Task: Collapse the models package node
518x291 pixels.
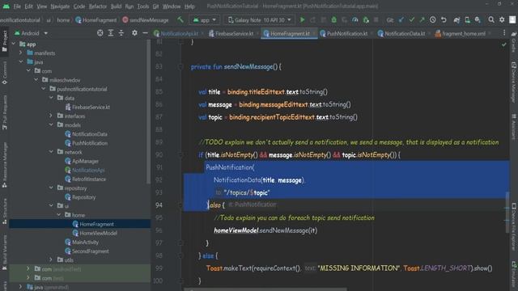Action: click(x=51, y=124)
